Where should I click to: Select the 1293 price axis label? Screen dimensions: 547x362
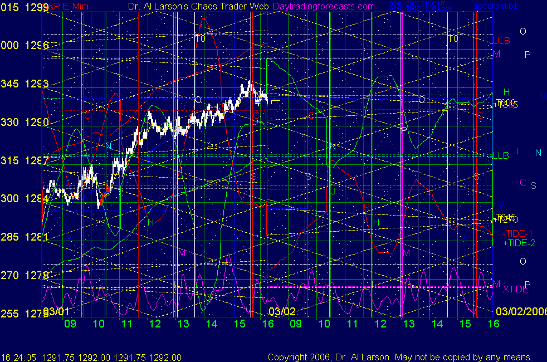[37, 84]
